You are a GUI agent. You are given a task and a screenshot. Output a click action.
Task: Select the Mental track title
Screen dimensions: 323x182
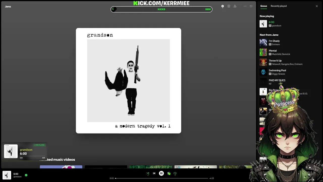tap(273, 51)
